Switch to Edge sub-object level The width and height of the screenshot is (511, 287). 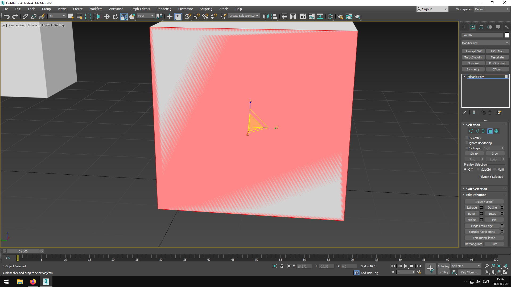click(477, 131)
